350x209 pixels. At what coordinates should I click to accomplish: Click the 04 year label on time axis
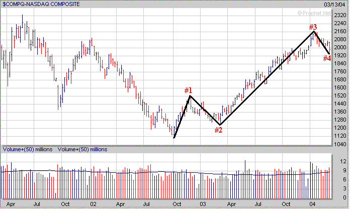coord(312,204)
